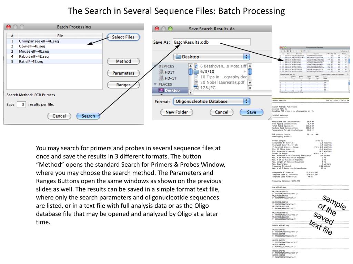
Task: Click the 10 Tips document file icon
Action: 196,77
